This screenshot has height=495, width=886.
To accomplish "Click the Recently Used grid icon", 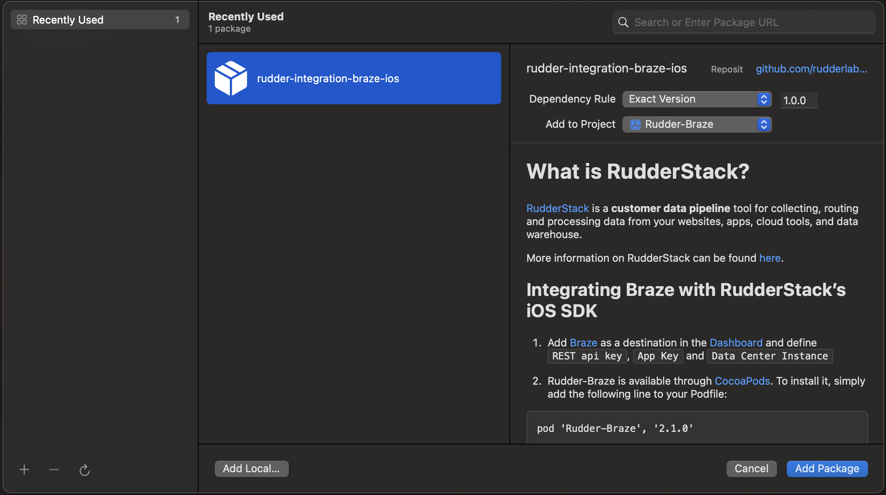I will (22, 20).
